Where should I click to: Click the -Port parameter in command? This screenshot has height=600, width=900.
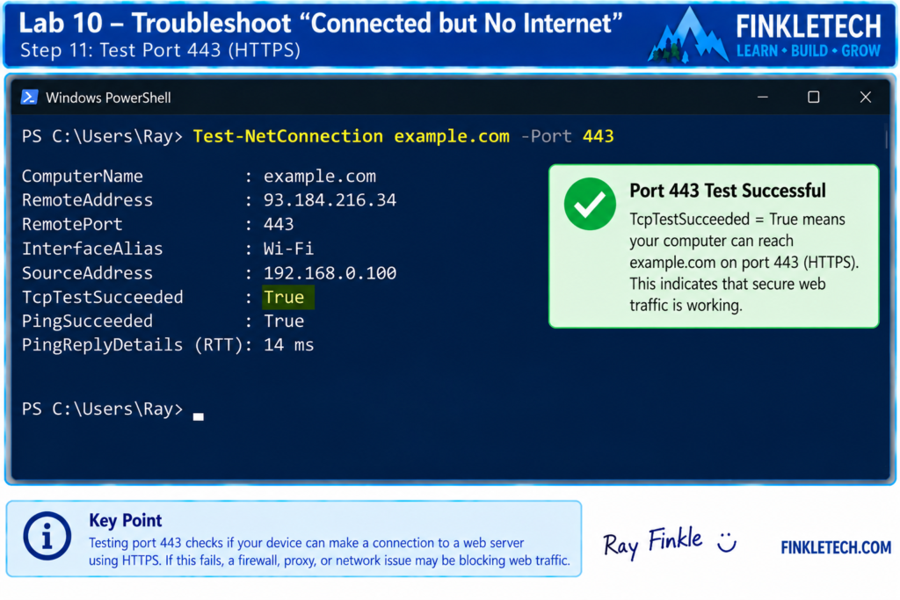point(546,136)
